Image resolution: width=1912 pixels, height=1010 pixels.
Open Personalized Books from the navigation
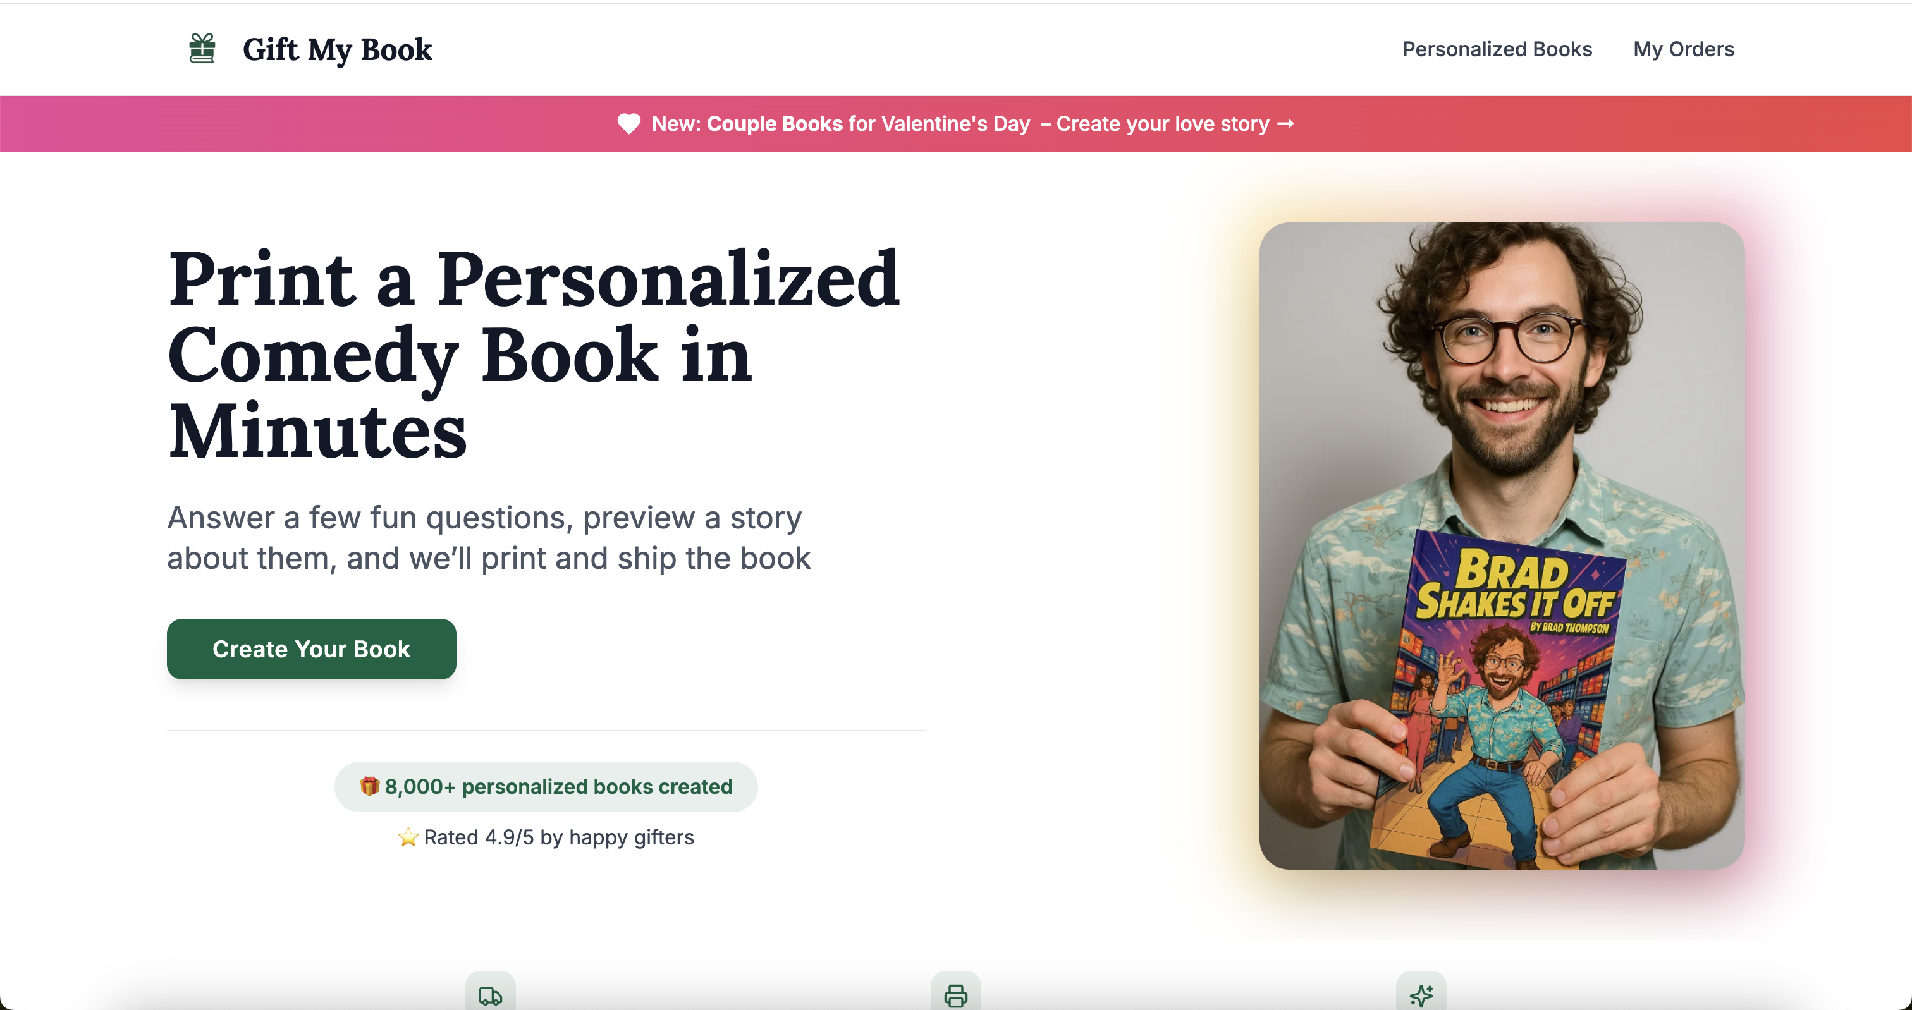[1497, 49]
